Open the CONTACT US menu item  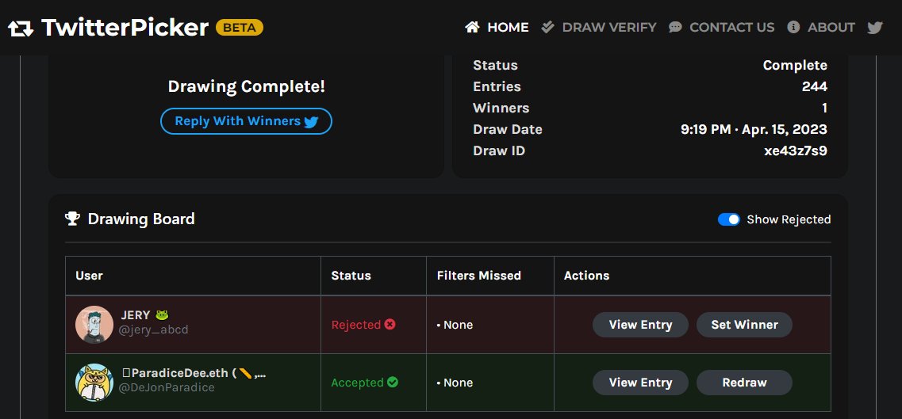click(x=731, y=27)
